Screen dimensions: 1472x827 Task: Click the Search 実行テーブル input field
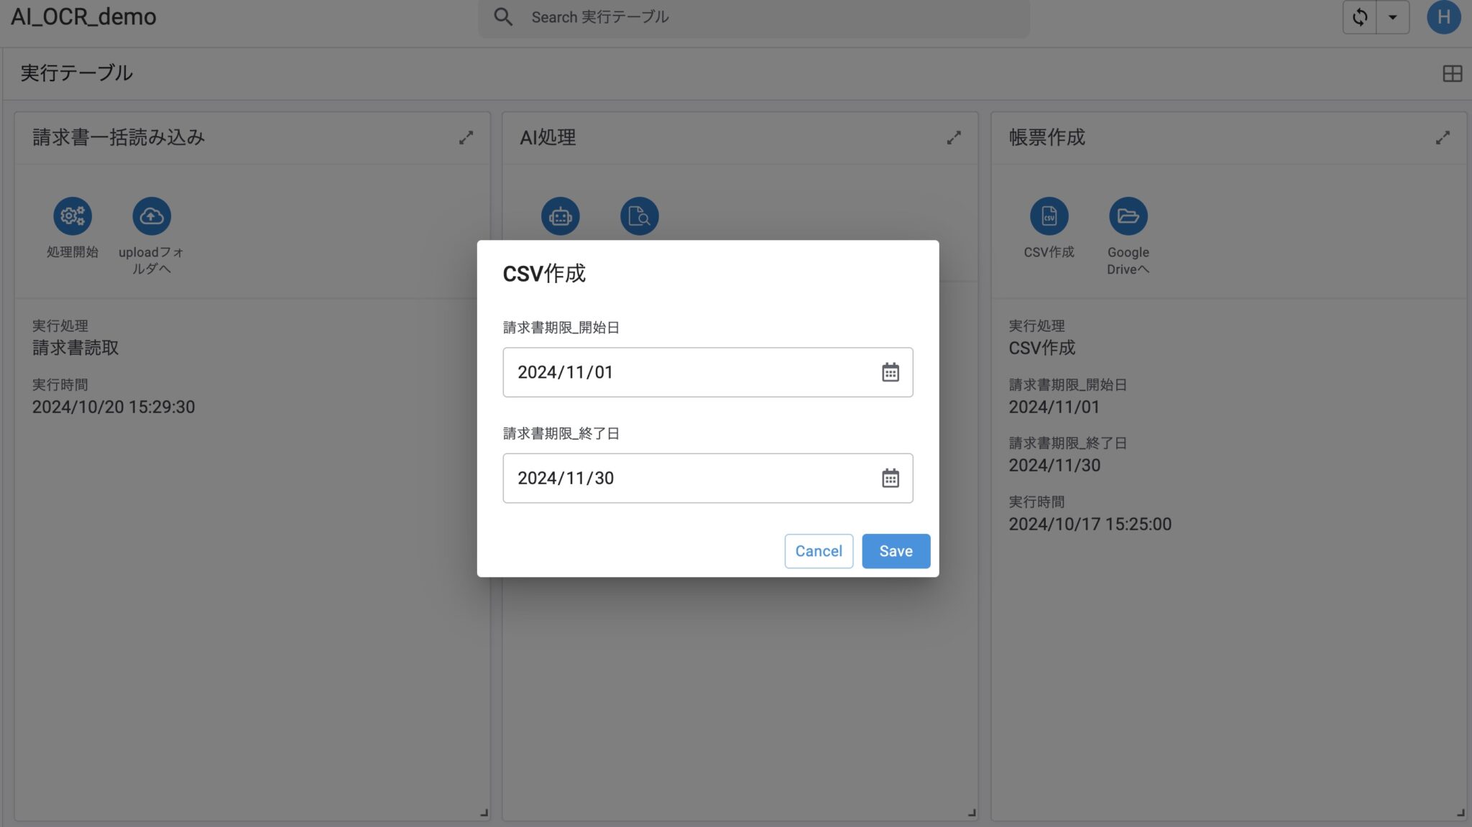click(719, 17)
